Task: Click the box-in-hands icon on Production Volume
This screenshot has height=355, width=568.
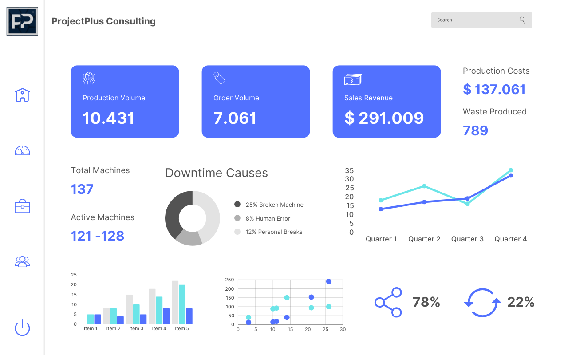Action: 89,79
